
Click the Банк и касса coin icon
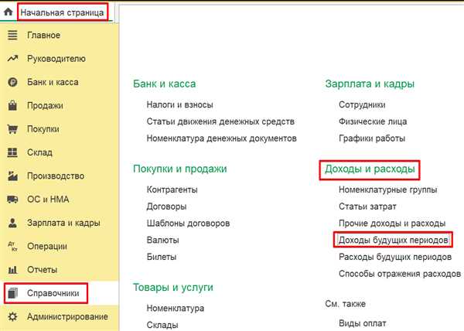[x=12, y=82]
